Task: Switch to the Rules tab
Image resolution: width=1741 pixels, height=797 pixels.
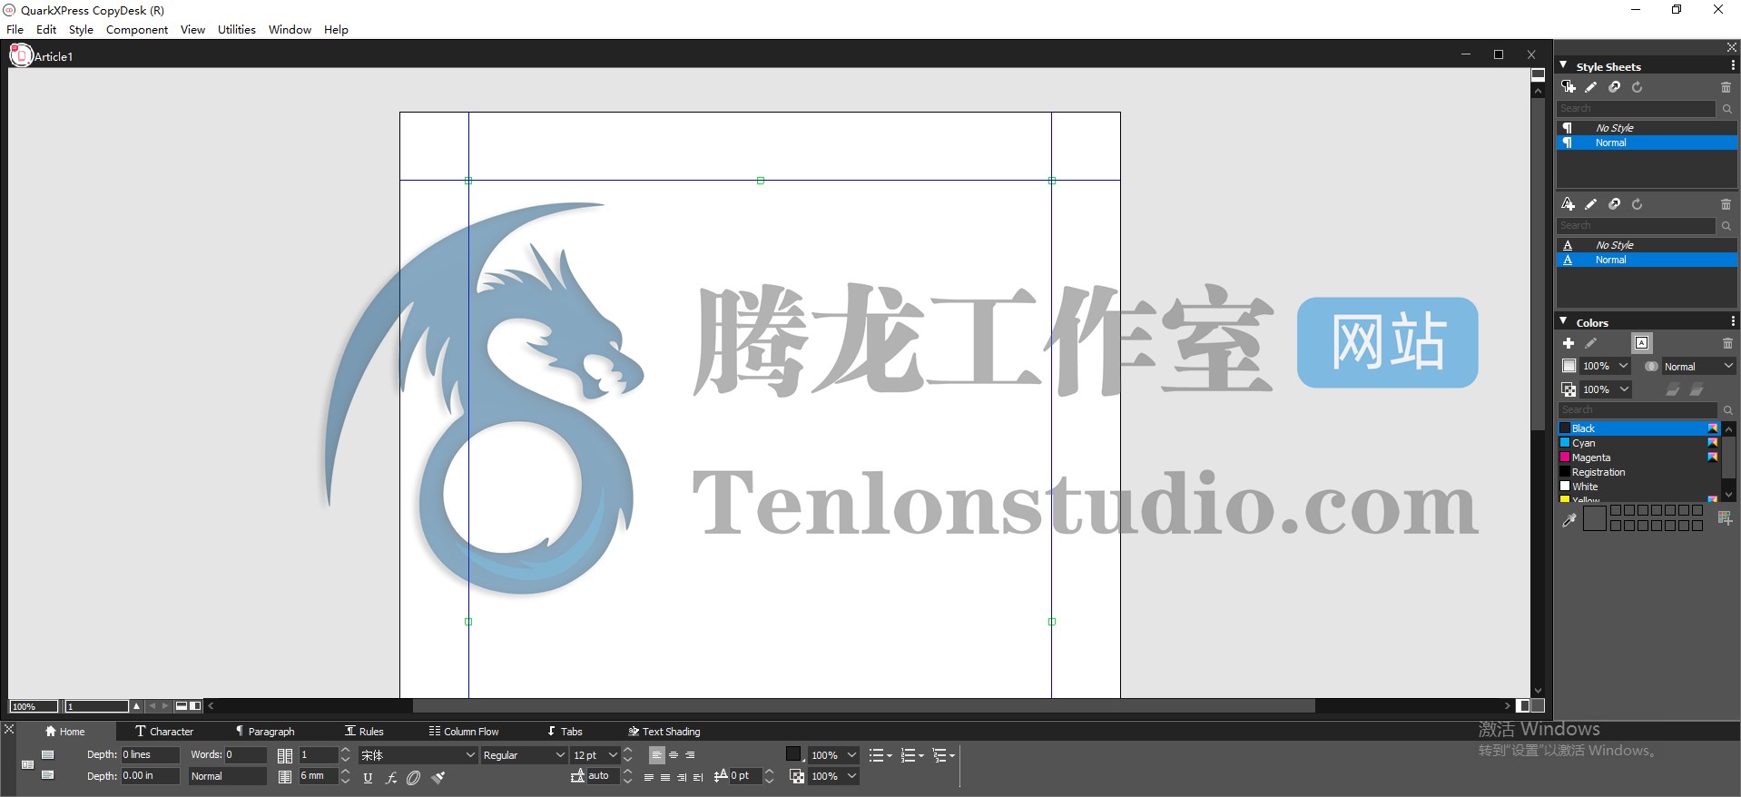Action: click(x=364, y=732)
